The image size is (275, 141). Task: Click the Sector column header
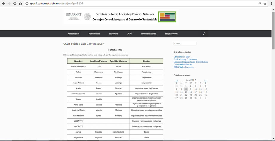click(146, 61)
